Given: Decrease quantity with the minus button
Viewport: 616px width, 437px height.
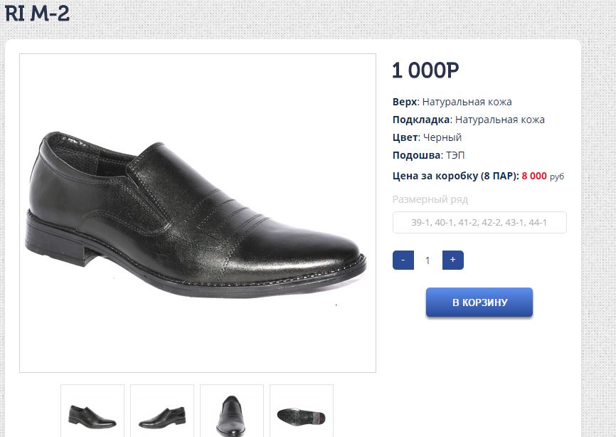Looking at the screenshot, I should pyautogui.click(x=403, y=260).
